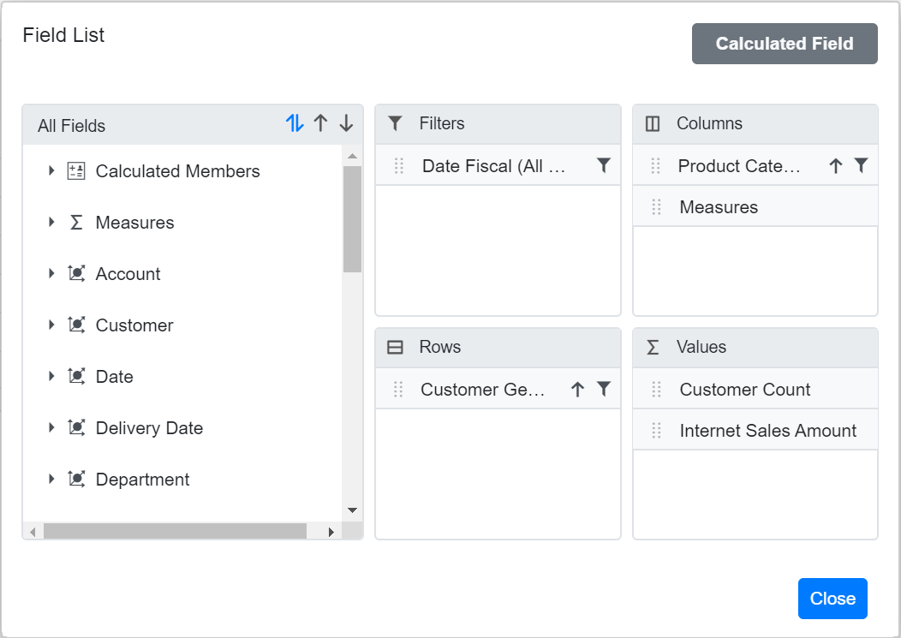Open the Calculated Field dialog
Viewport: 901px width, 638px height.
click(785, 44)
